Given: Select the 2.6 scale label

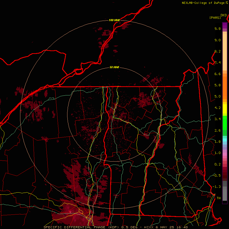Looking at the screenshot, I should coord(218,131).
